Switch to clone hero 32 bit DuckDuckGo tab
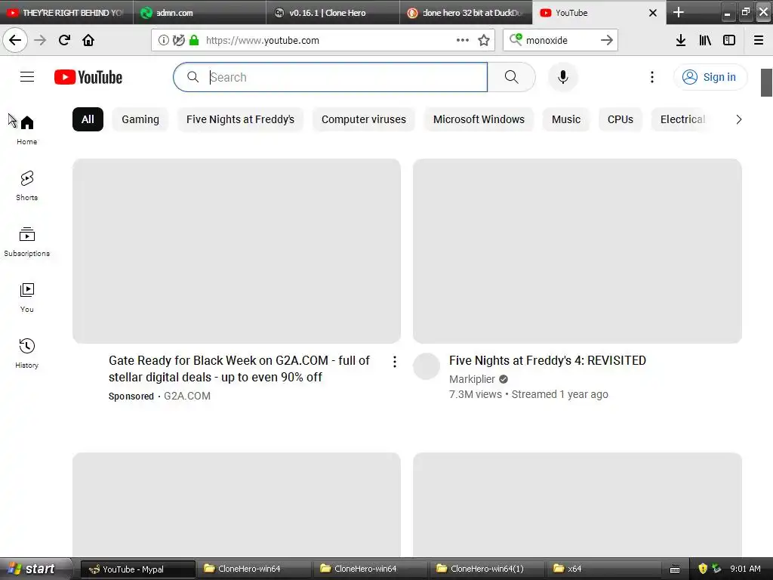This screenshot has height=580, width=773. coord(466,13)
